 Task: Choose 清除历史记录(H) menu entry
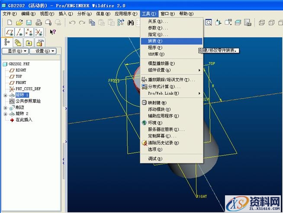point(171,143)
